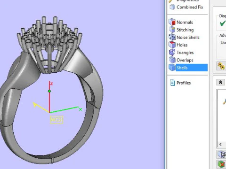Click the left scroll arrow of the list
This screenshot has height=169, width=226.
tap(220, 144)
